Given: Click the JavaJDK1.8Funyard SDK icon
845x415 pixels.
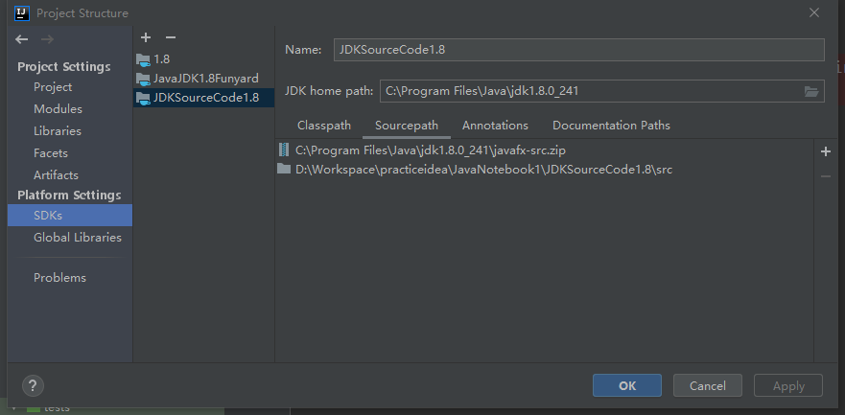Looking at the screenshot, I should pyautogui.click(x=143, y=79).
